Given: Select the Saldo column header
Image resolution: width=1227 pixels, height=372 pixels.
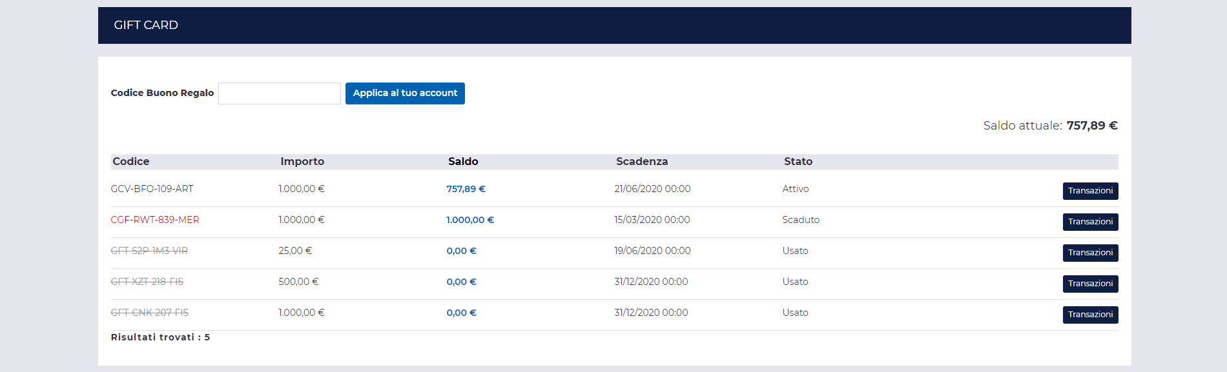Looking at the screenshot, I should [463, 162].
